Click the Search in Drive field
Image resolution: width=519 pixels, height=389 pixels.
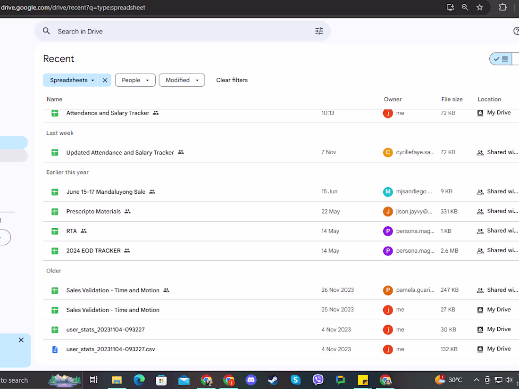pos(179,32)
